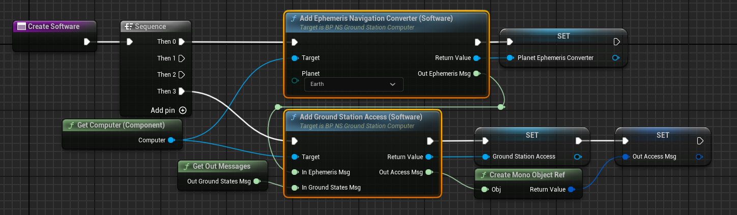Click the Planet input pin
737x215 pixels.
click(x=295, y=81)
